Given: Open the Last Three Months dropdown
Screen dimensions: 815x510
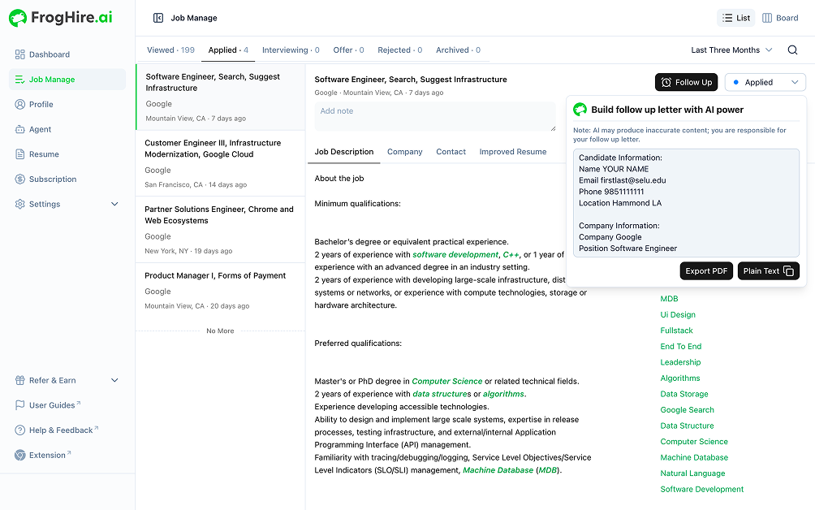Looking at the screenshot, I should [x=731, y=50].
